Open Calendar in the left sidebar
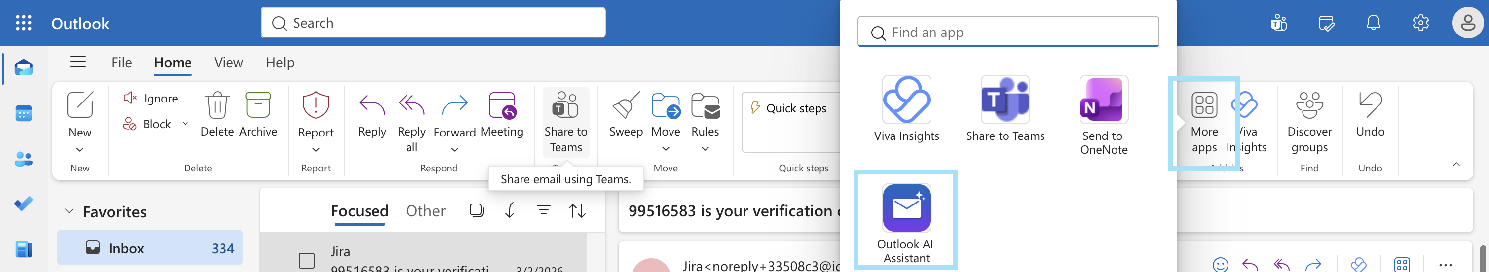 click(x=24, y=113)
